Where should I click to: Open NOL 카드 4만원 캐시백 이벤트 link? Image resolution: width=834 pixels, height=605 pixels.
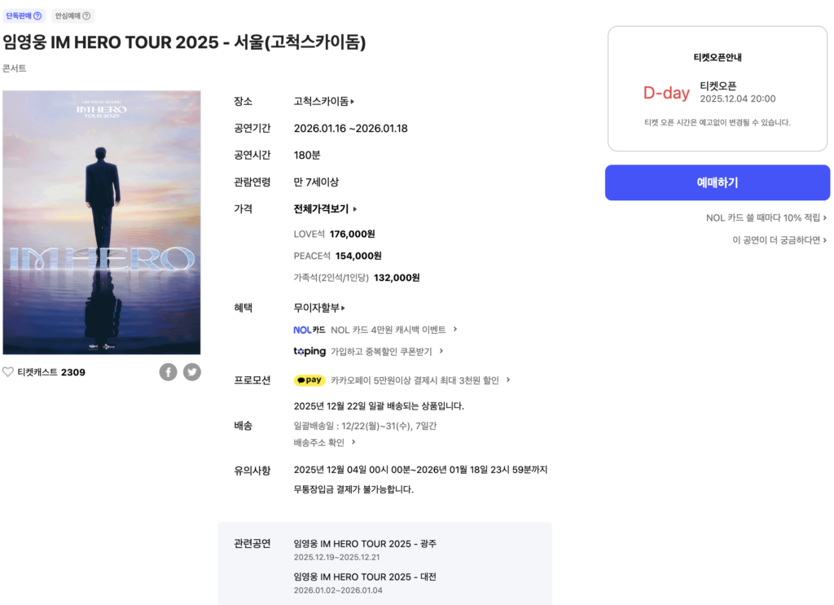[x=394, y=330]
